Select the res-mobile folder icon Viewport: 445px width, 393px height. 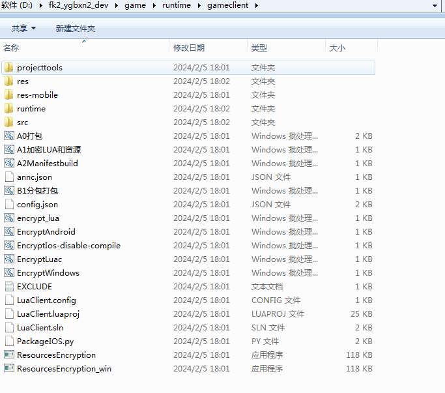(8, 95)
